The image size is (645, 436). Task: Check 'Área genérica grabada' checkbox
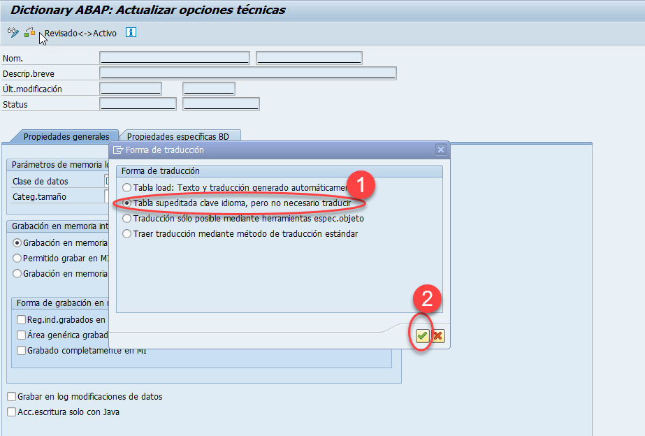[x=22, y=335]
